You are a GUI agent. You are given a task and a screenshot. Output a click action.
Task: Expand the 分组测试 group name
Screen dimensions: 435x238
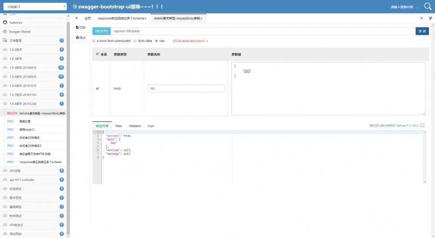pyautogui.click(x=15, y=189)
